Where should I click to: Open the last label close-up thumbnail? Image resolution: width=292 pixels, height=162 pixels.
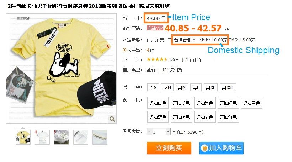pos(100,137)
